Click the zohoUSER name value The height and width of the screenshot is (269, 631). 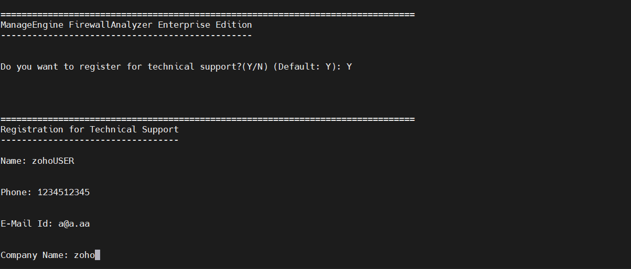[x=53, y=161]
